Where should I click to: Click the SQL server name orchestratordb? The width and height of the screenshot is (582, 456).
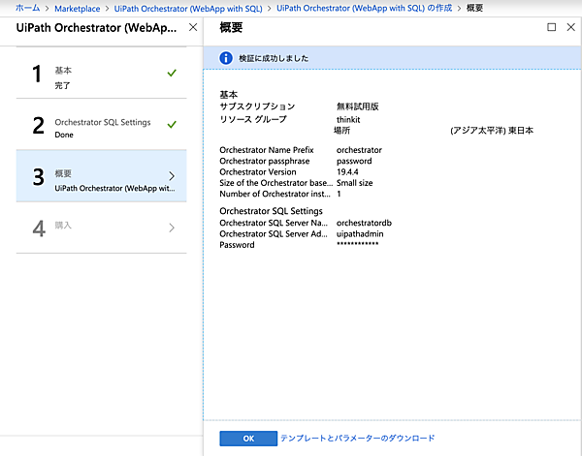364,223
